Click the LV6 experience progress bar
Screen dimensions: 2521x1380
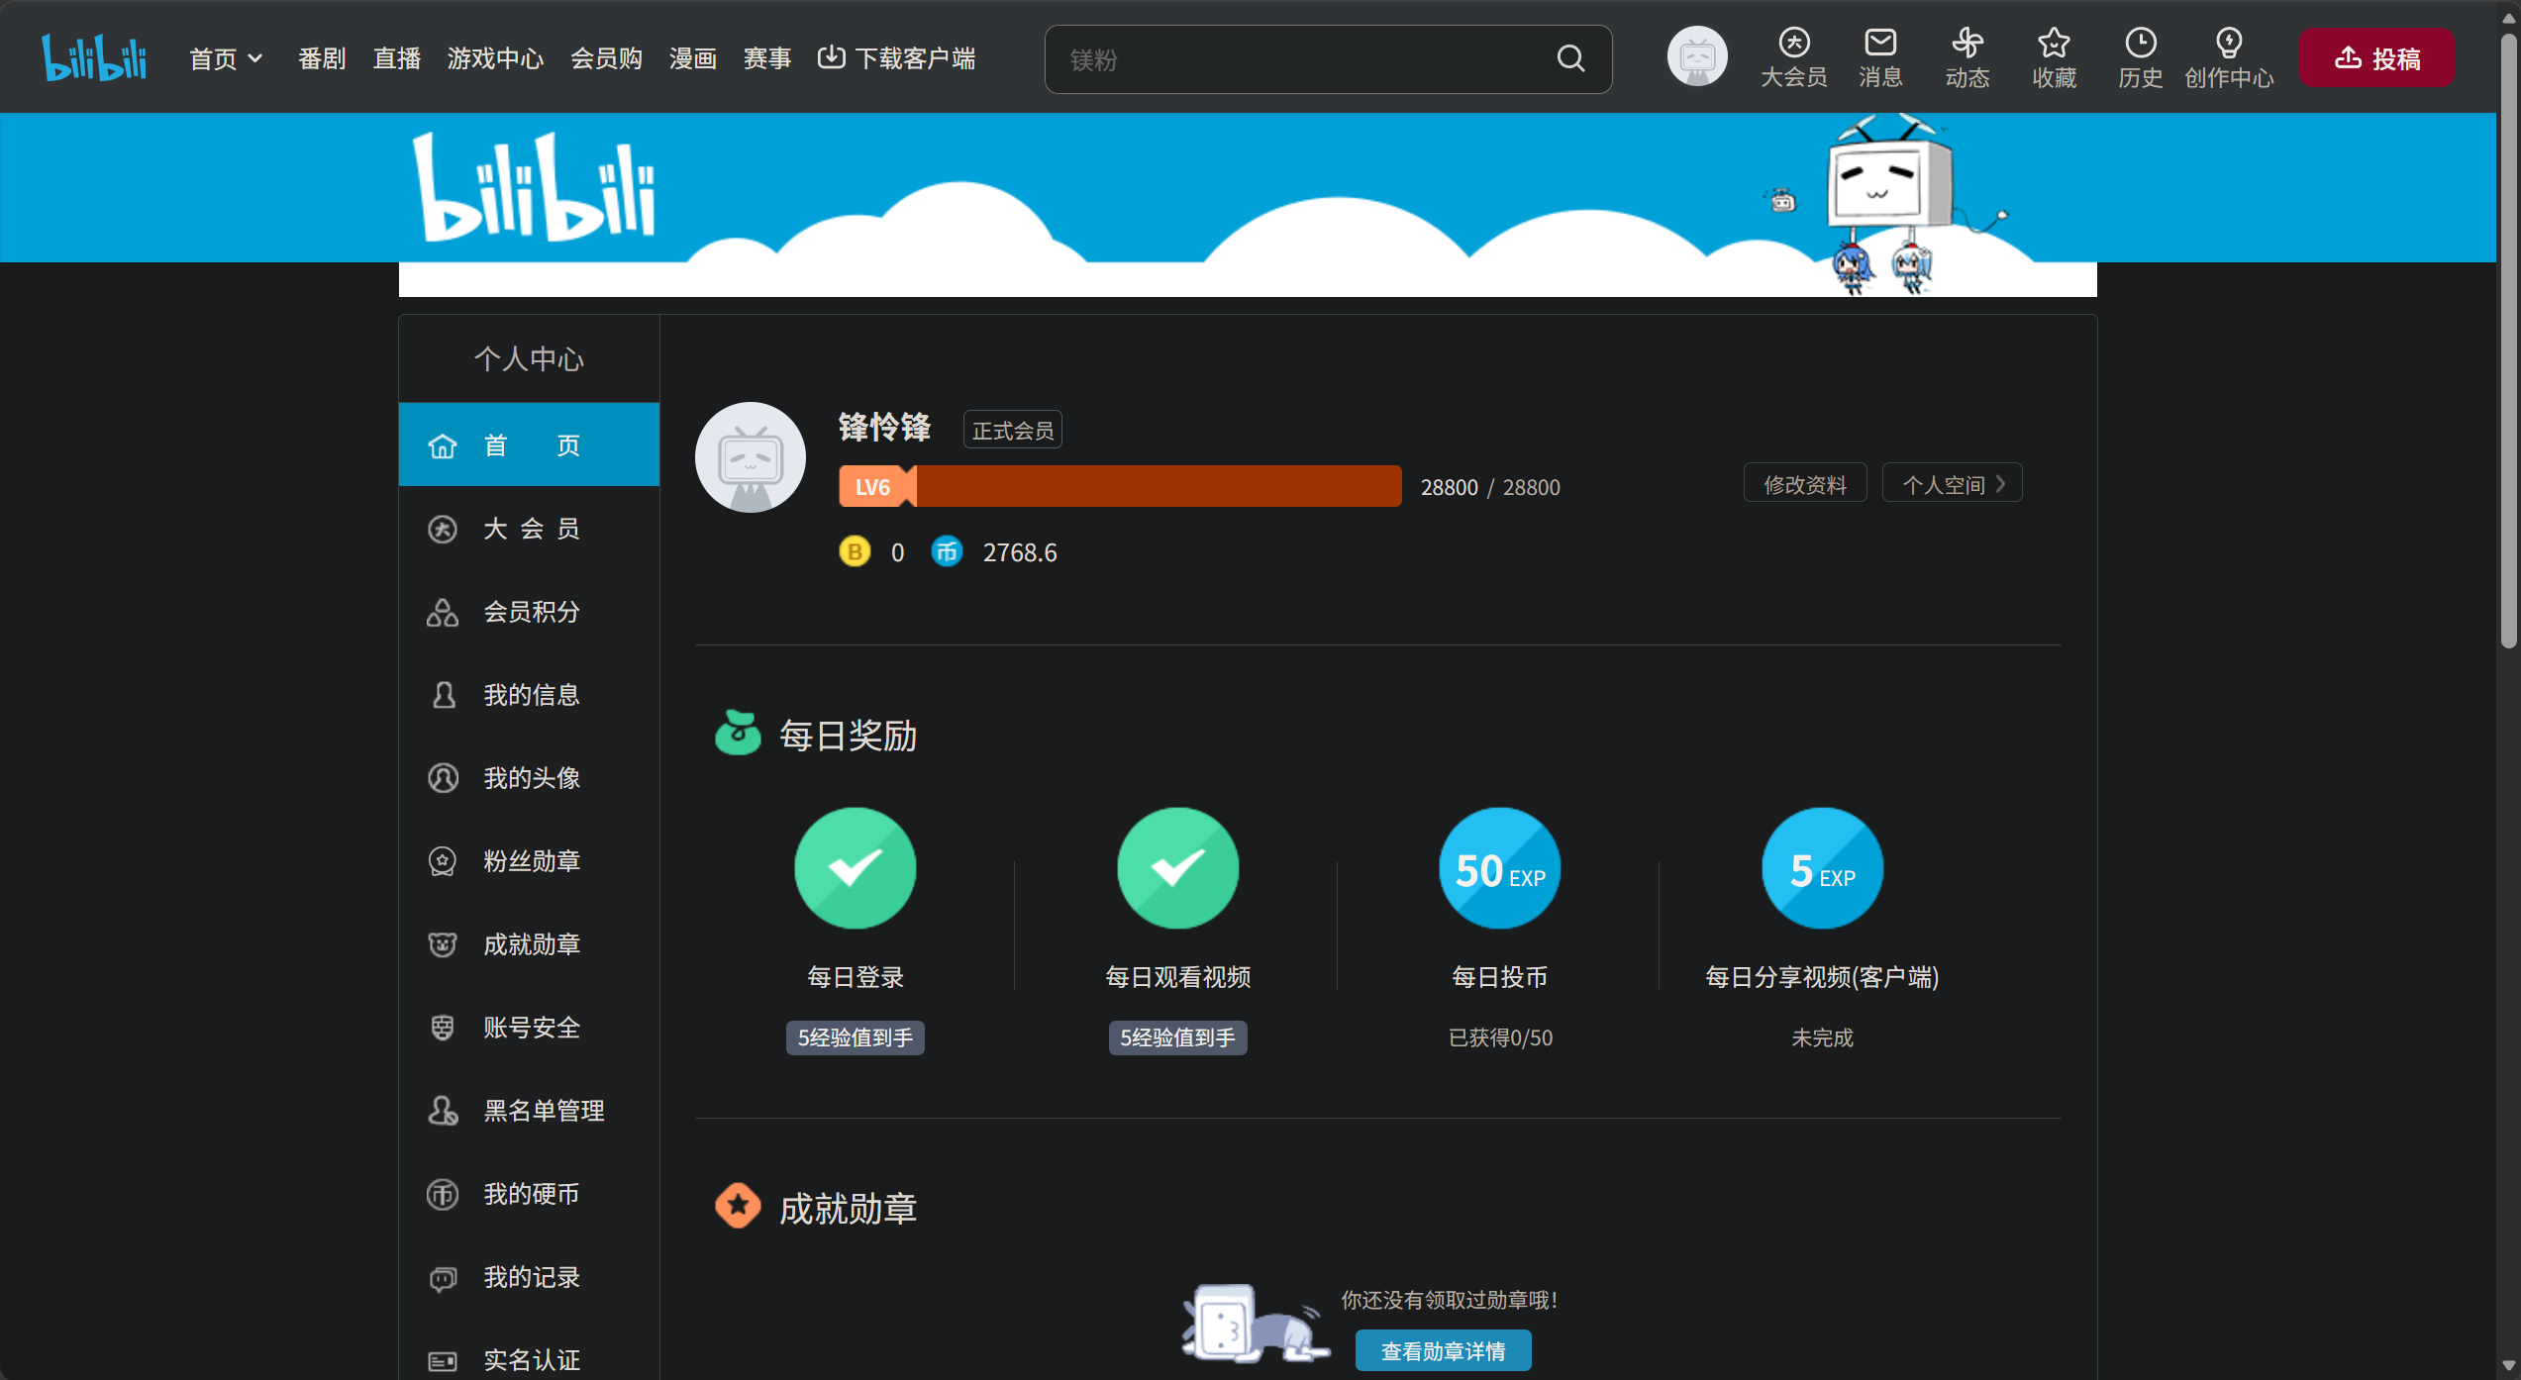click(1120, 486)
